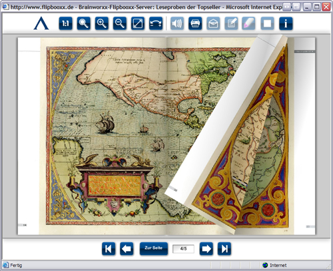This screenshot has height=271, width=333.
Task: Maximize the Internet Explorer window
Action: tap(317, 7)
